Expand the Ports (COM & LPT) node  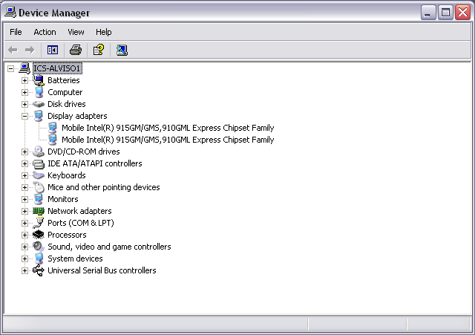pyautogui.click(x=24, y=223)
